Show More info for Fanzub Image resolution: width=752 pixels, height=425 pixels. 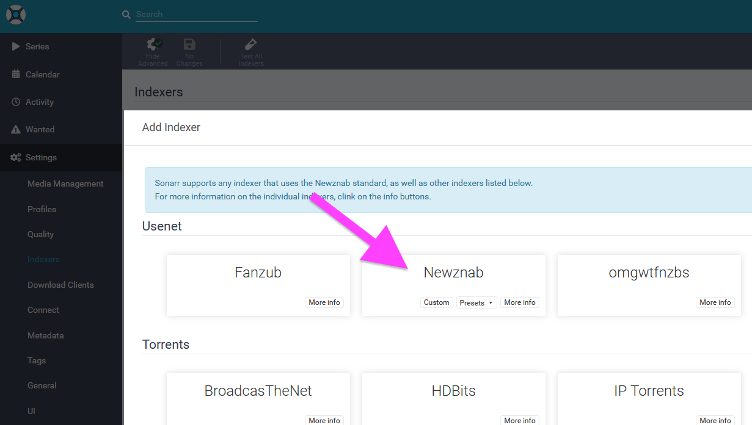(x=324, y=302)
